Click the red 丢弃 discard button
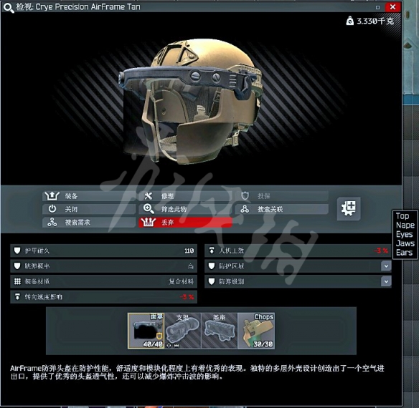419x408 pixels. pyautogui.click(x=185, y=222)
